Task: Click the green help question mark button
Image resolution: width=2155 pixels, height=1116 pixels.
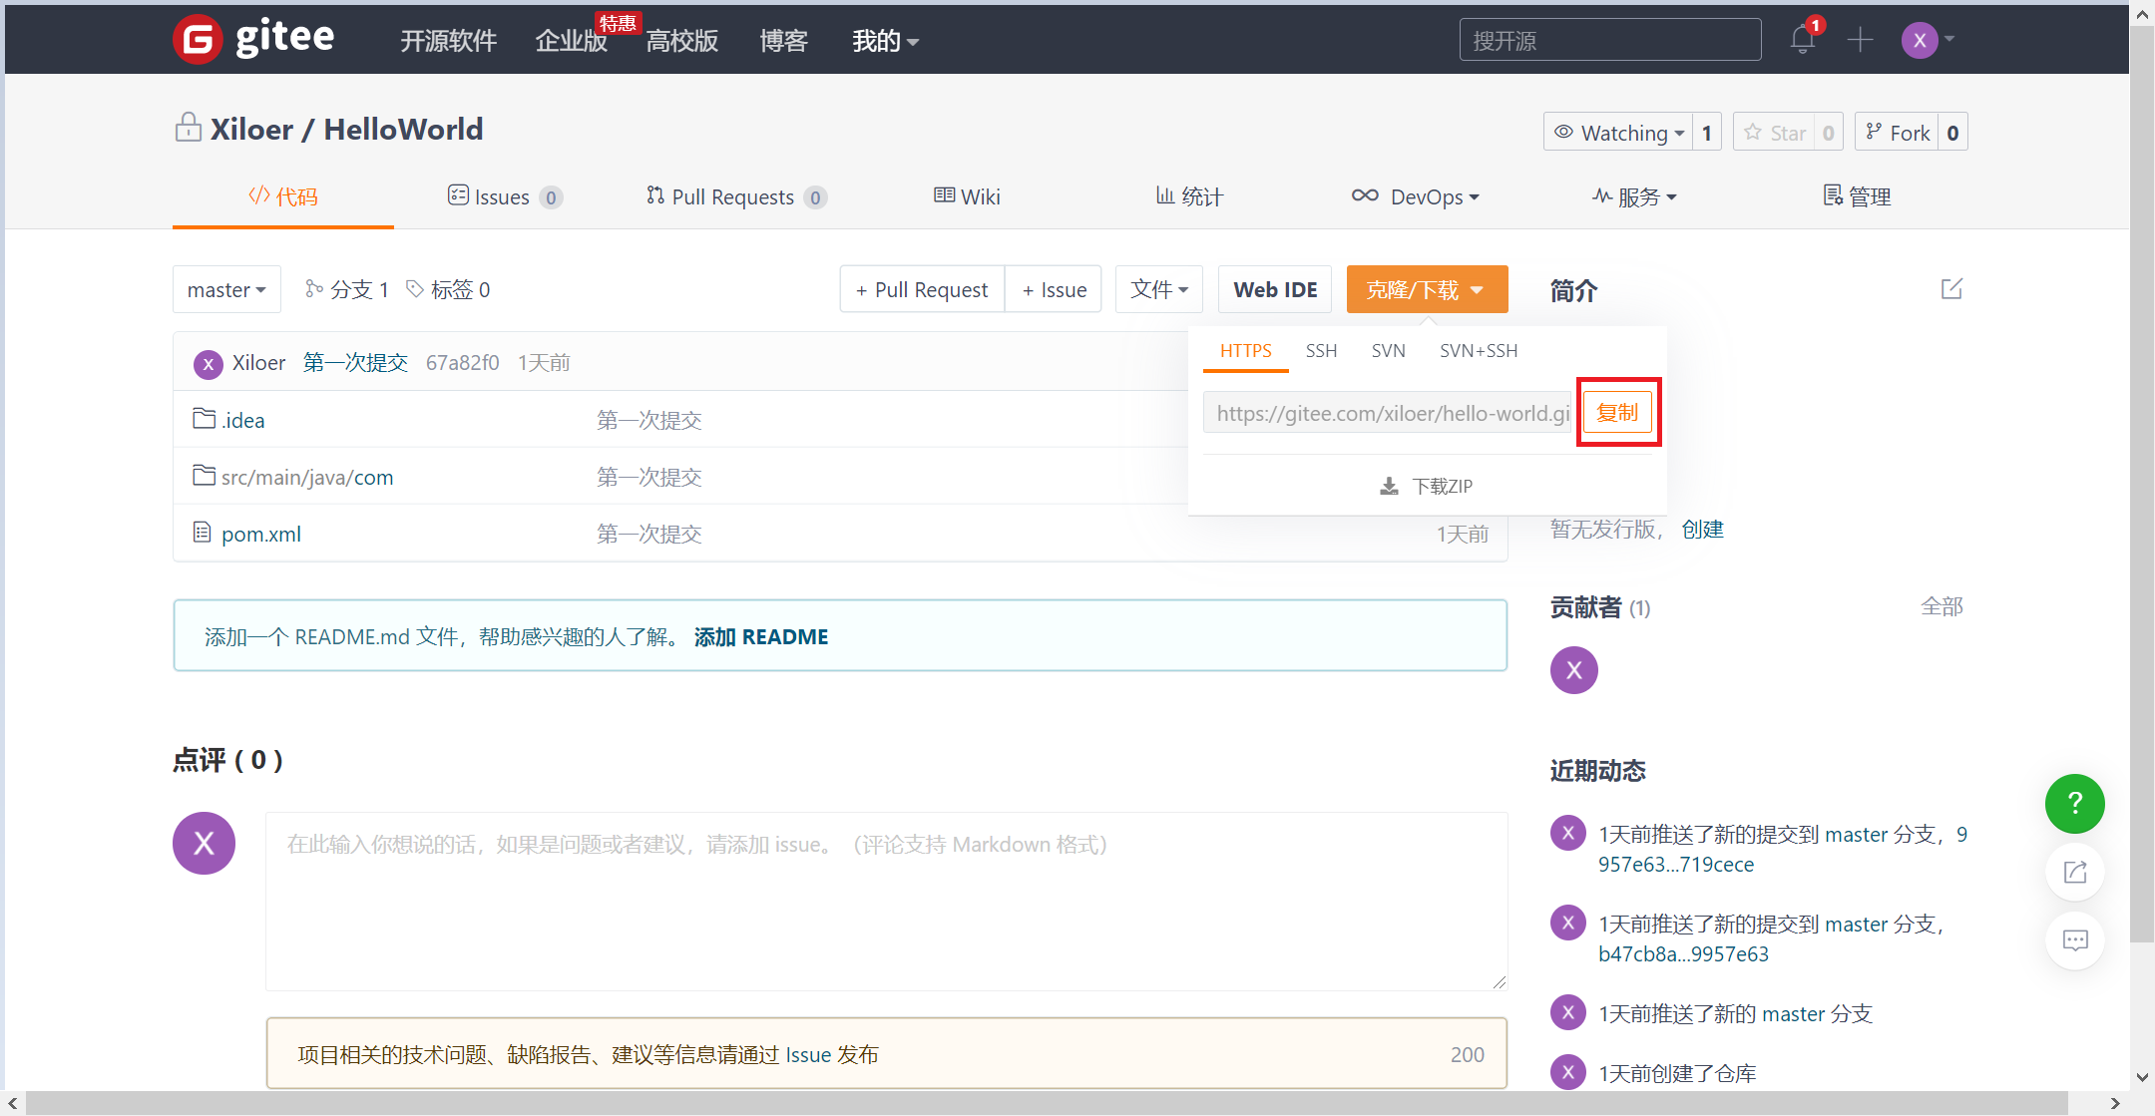Action: point(2074,803)
